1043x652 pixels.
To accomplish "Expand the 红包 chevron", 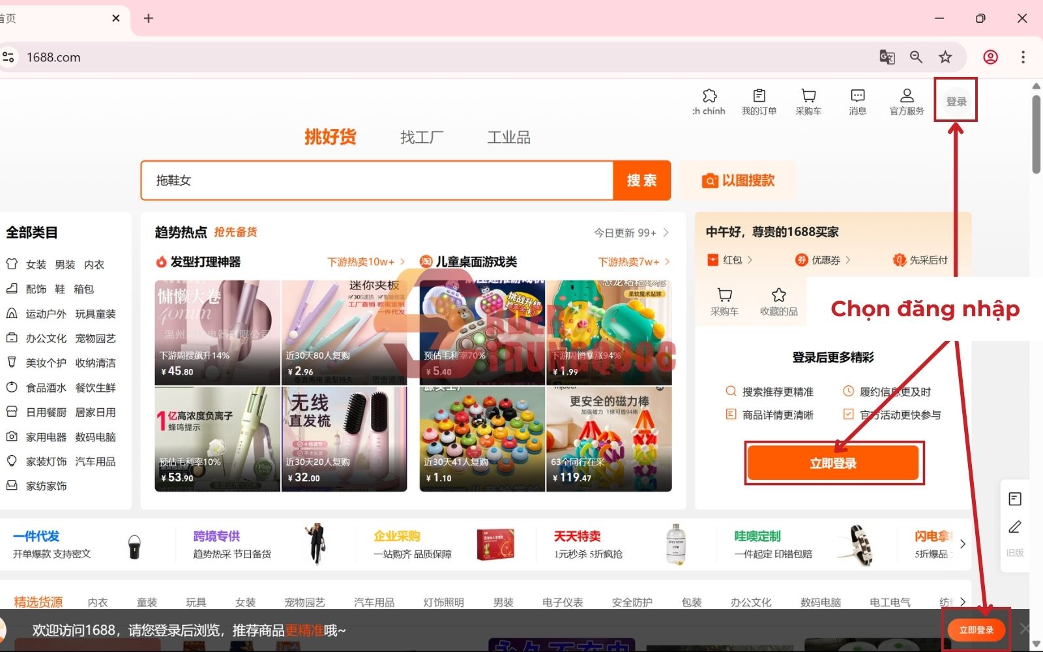I will click(x=750, y=259).
